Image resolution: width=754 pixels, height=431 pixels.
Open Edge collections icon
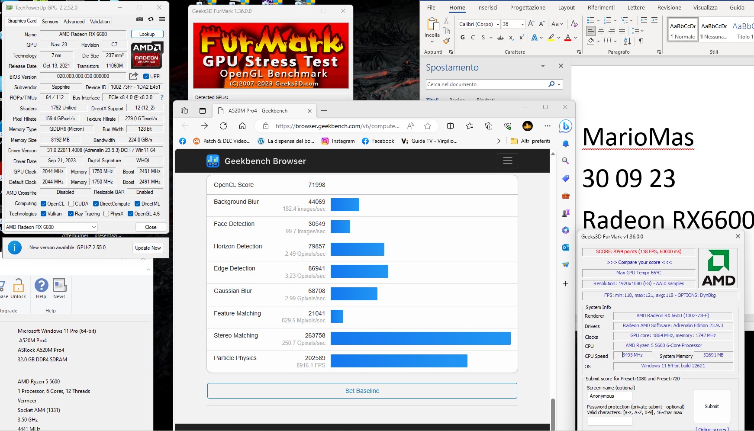(489, 126)
